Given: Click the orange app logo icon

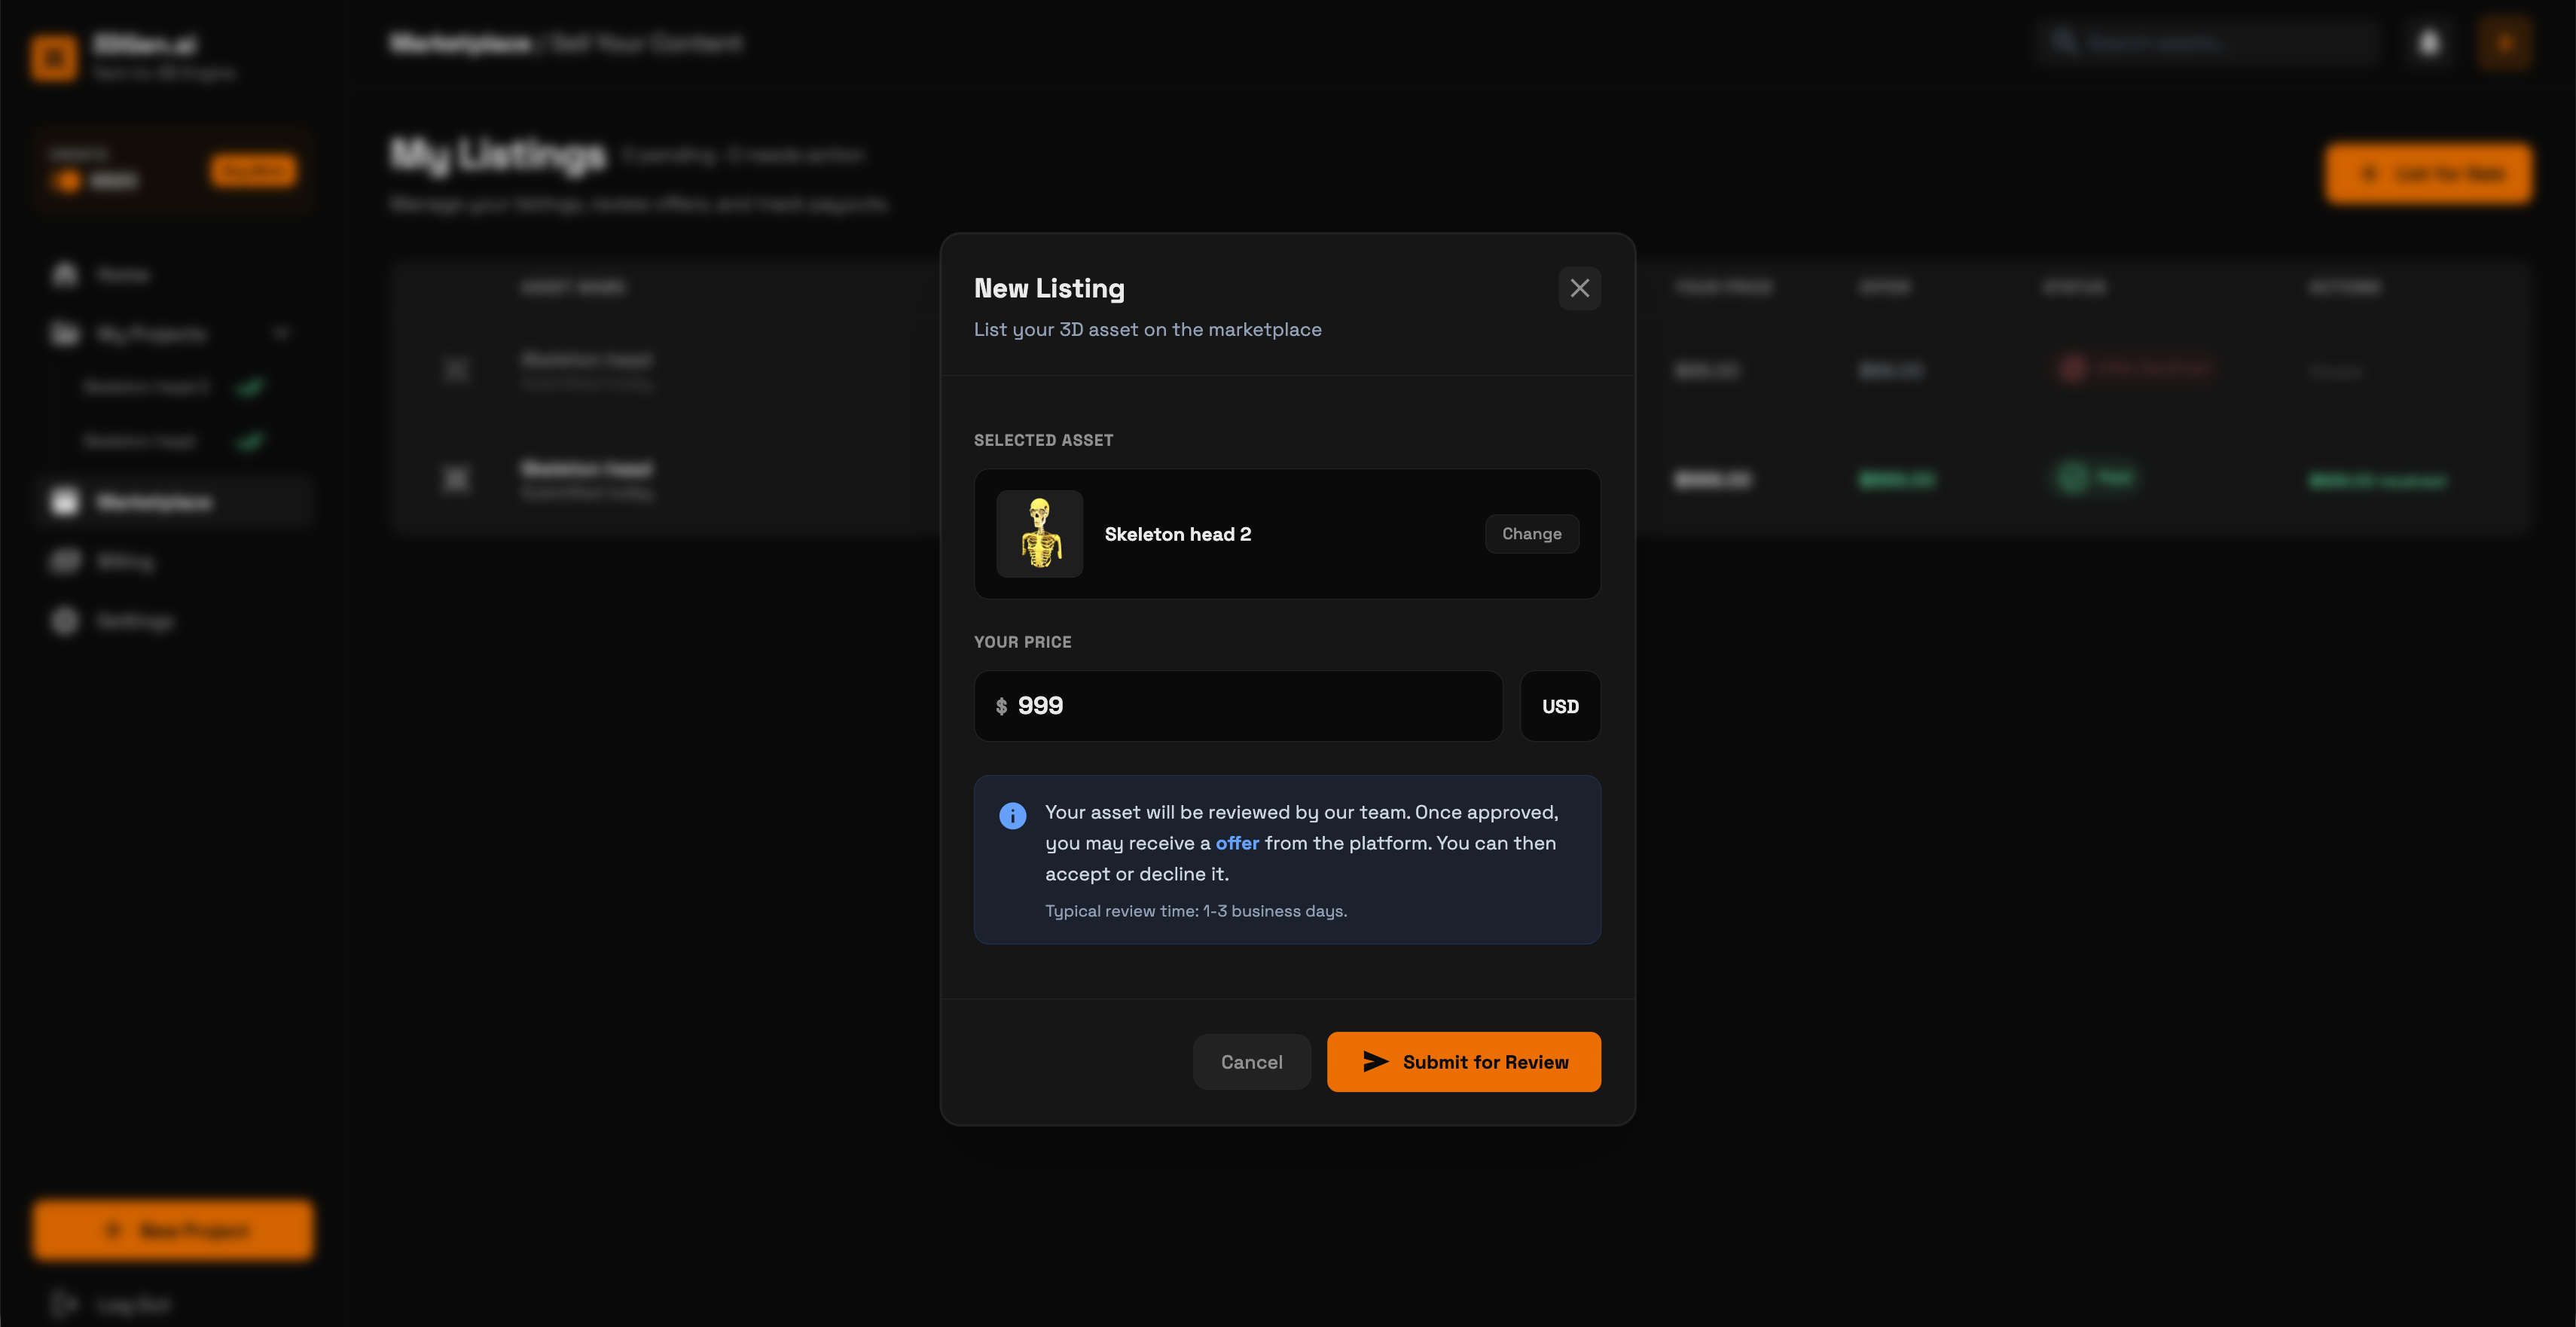Looking at the screenshot, I should click(x=54, y=58).
